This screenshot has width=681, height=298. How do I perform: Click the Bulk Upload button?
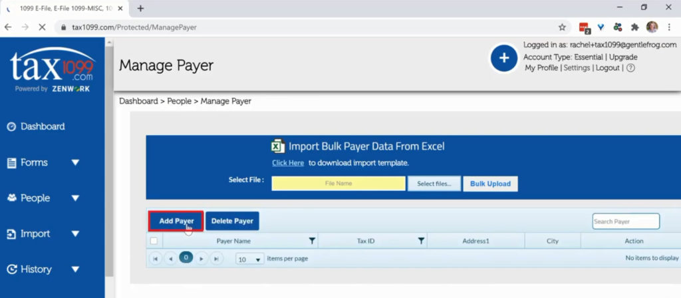tap(490, 184)
